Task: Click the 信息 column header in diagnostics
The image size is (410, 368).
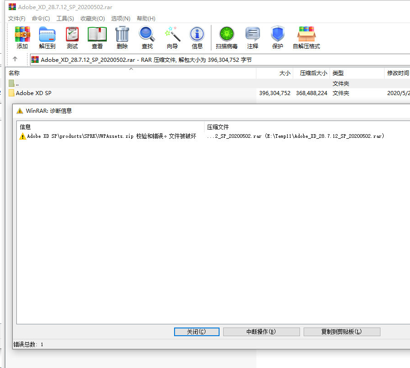Action: (x=110, y=127)
